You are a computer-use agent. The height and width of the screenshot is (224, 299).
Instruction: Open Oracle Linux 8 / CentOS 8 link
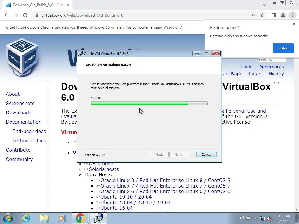(165, 180)
